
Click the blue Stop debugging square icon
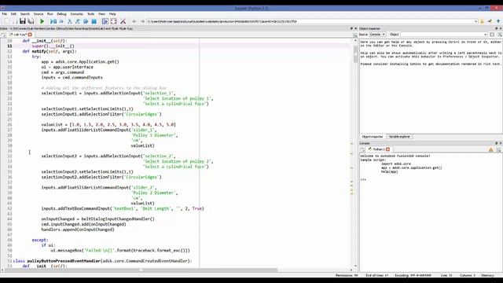[x=94, y=21]
